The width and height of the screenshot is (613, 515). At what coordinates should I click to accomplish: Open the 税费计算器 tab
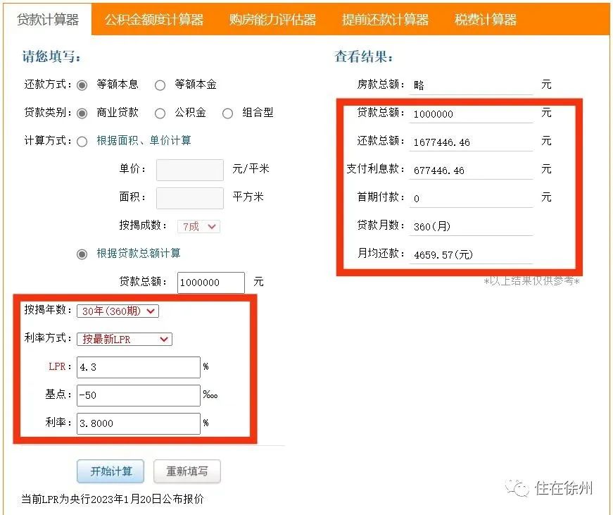[486, 20]
